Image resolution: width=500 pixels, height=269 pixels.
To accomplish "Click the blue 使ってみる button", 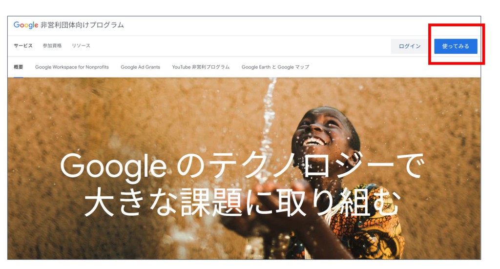I will point(456,46).
